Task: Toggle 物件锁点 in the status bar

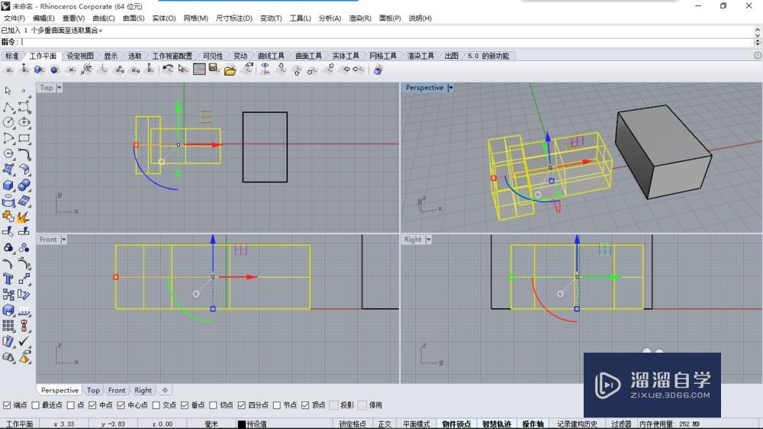Action: click(456, 424)
